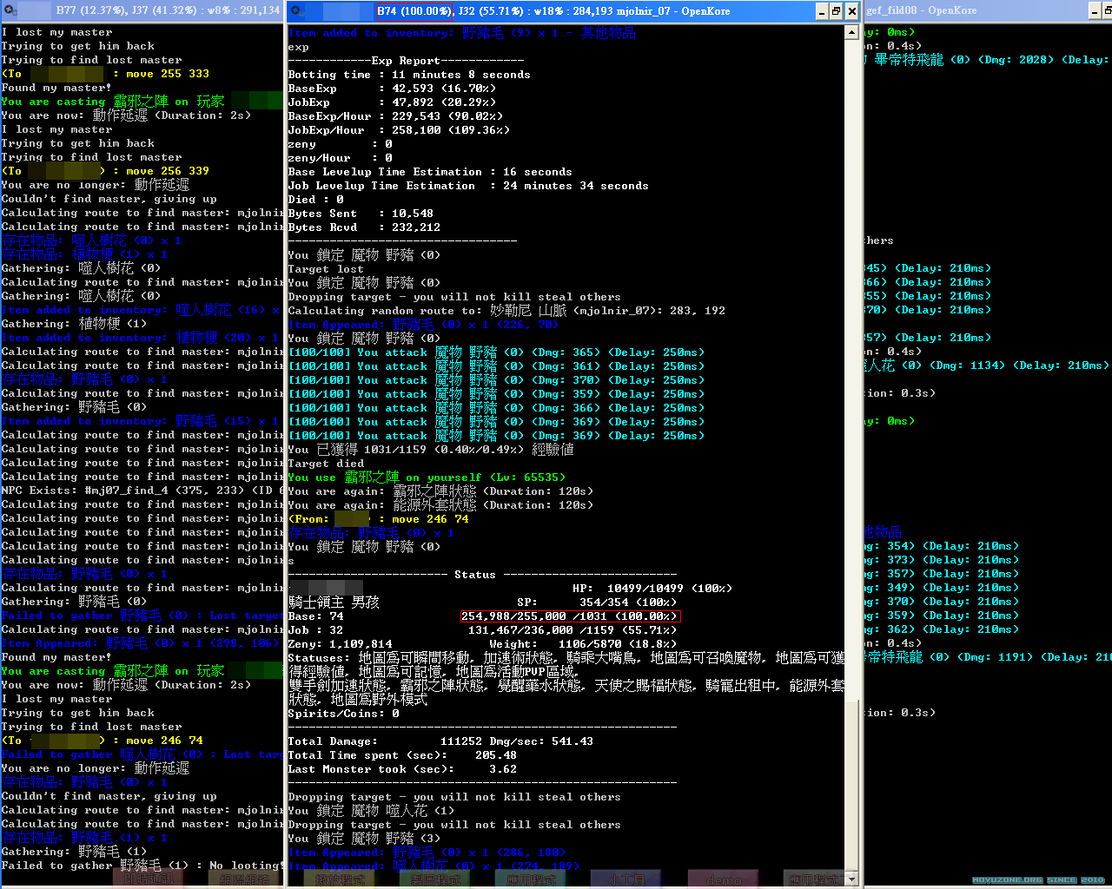Screen dimensions: 1112x889
Task: Click the red-boxed Base exp value in Status
Action: (569, 616)
